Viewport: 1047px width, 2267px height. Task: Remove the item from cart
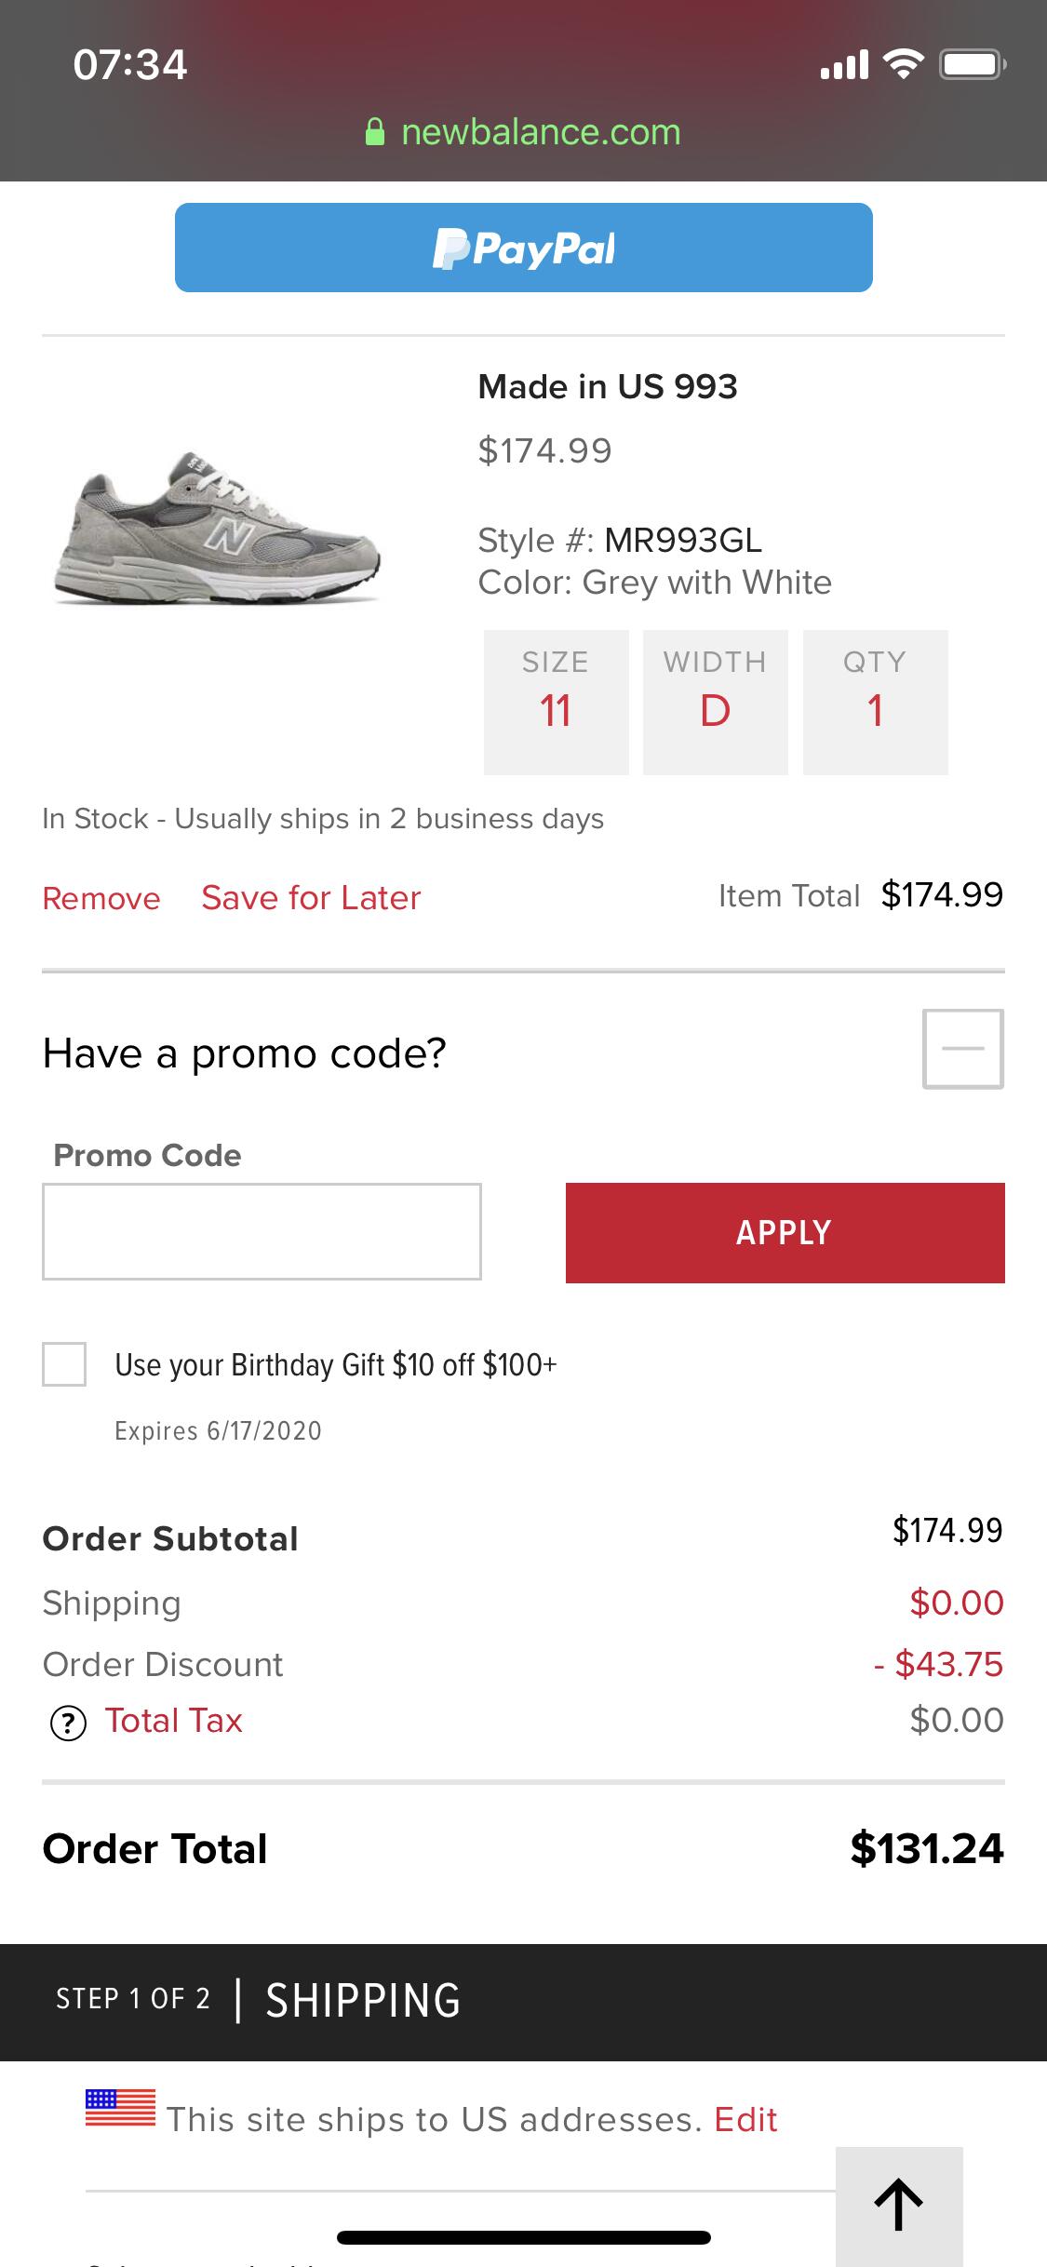[101, 898]
